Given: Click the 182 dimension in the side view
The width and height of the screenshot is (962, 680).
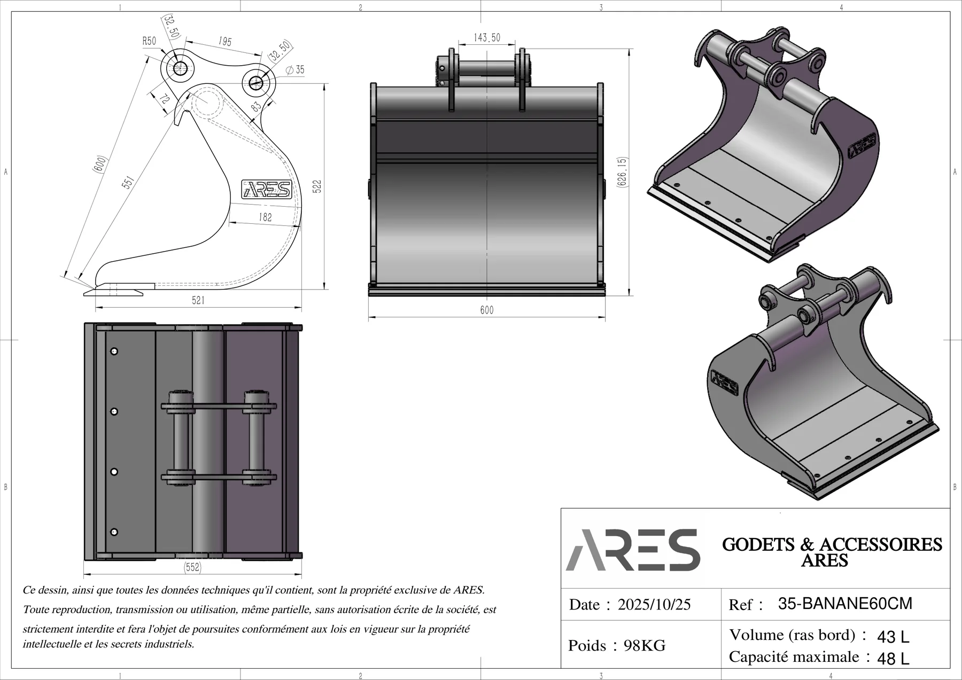Looking at the screenshot, I should click(x=265, y=217).
